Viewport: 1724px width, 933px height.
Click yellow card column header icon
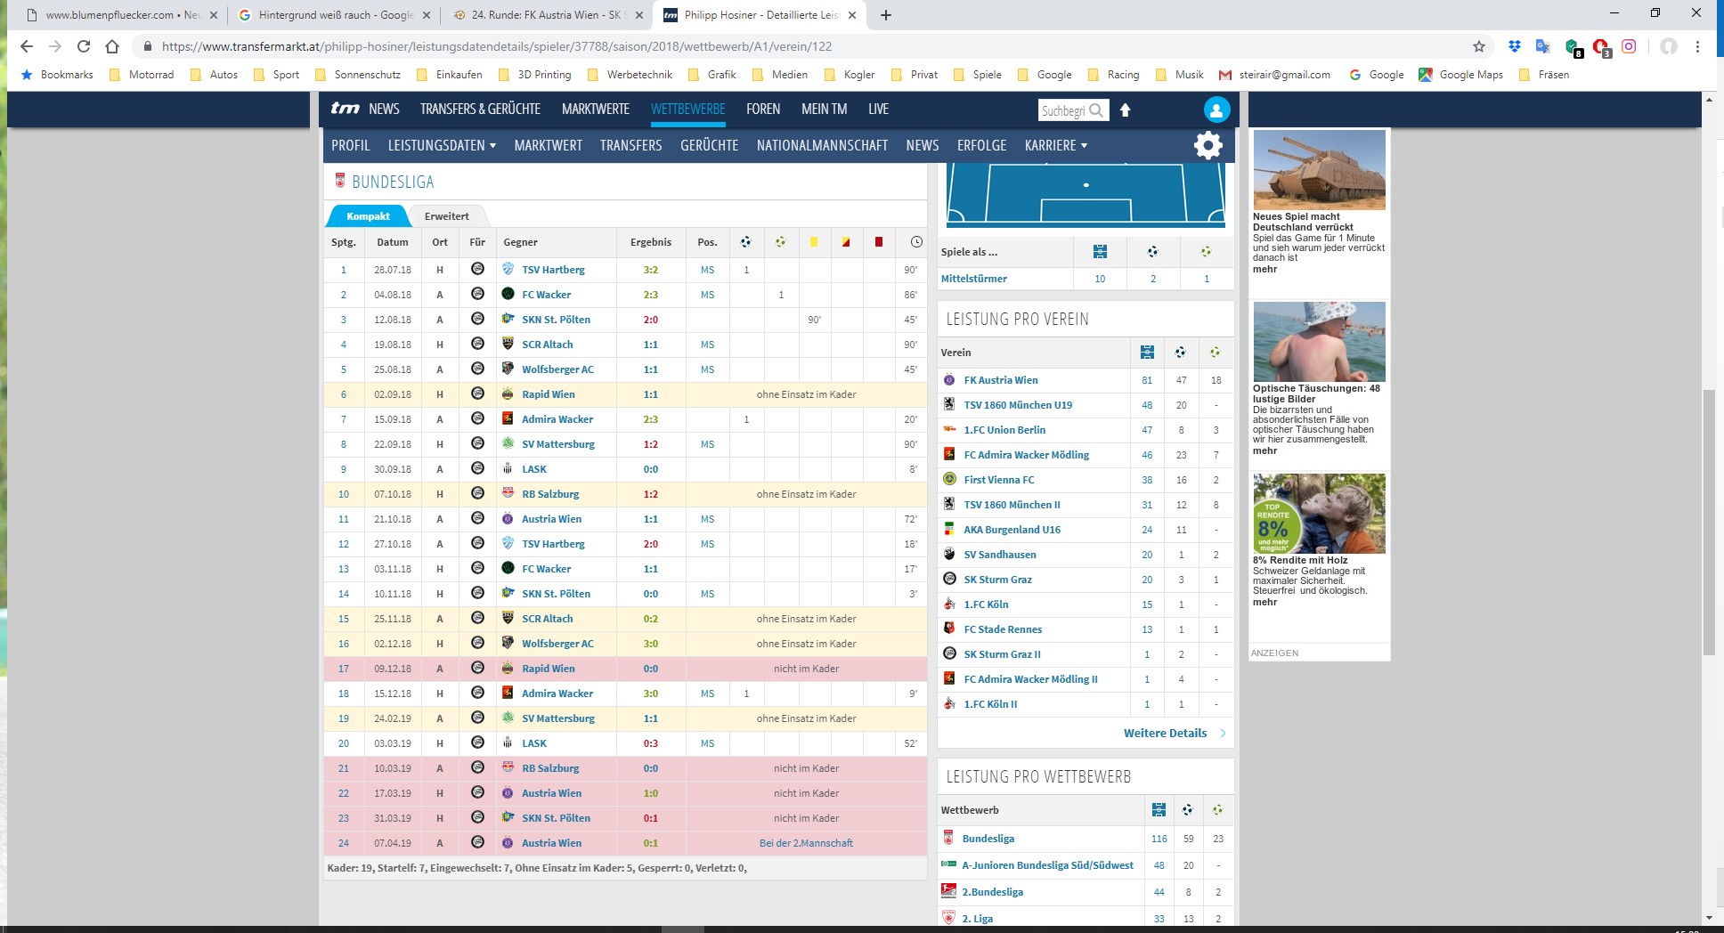pyautogui.click(x=813, y=242)
